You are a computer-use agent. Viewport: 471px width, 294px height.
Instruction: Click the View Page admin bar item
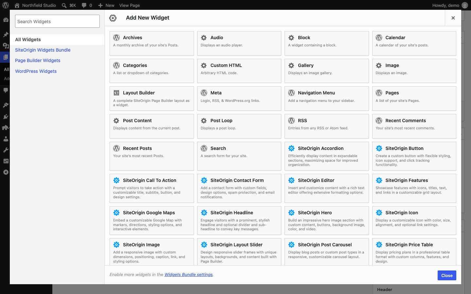point(130,5)
